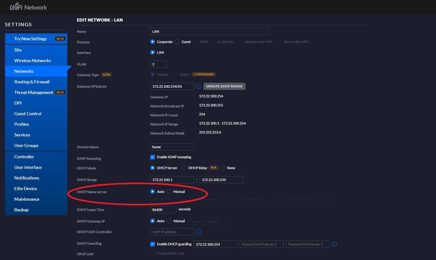The width and height of the screenshot is (436, 260).
Task: Select Manual for DHCP Name Server
Action: pyautogui.click(x=169, y=192)
